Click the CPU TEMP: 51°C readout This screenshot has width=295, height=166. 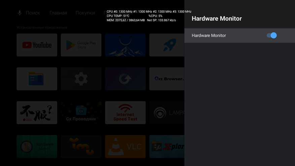tap(118, 16)
